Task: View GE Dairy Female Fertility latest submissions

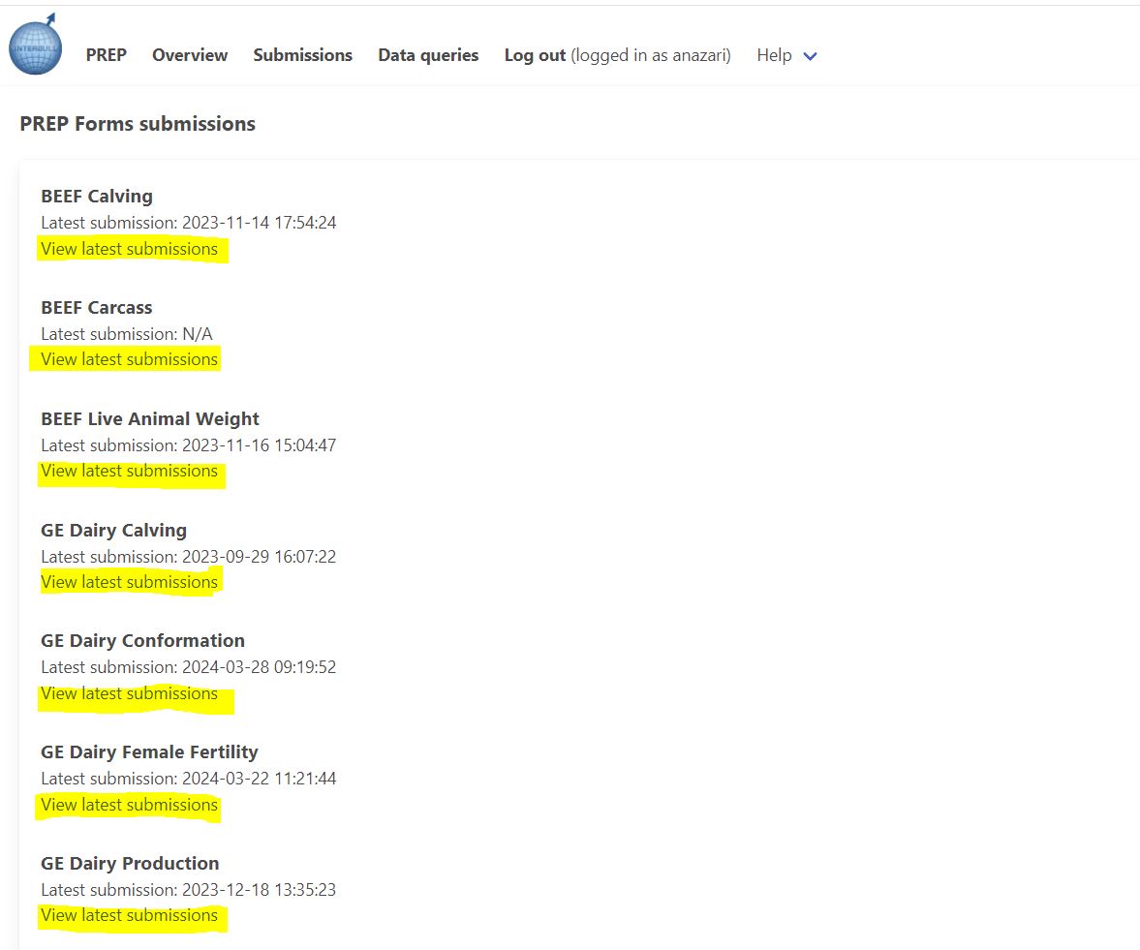Action: 129,805
